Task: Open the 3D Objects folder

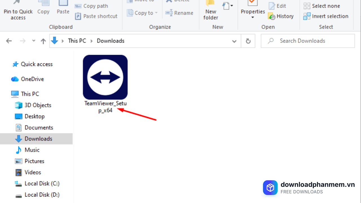Action: 38,105
